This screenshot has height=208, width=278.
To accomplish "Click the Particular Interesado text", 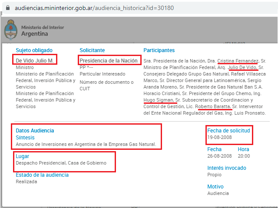I will (103, 74).
